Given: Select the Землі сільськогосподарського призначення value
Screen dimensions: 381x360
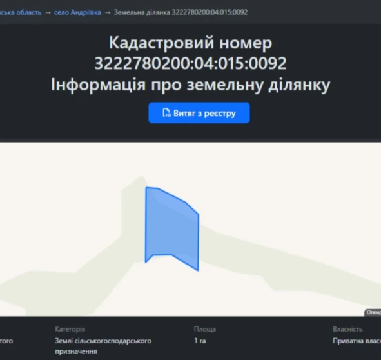Looking at the screenshot, I should pyautogui.click(x=103, y=346).
